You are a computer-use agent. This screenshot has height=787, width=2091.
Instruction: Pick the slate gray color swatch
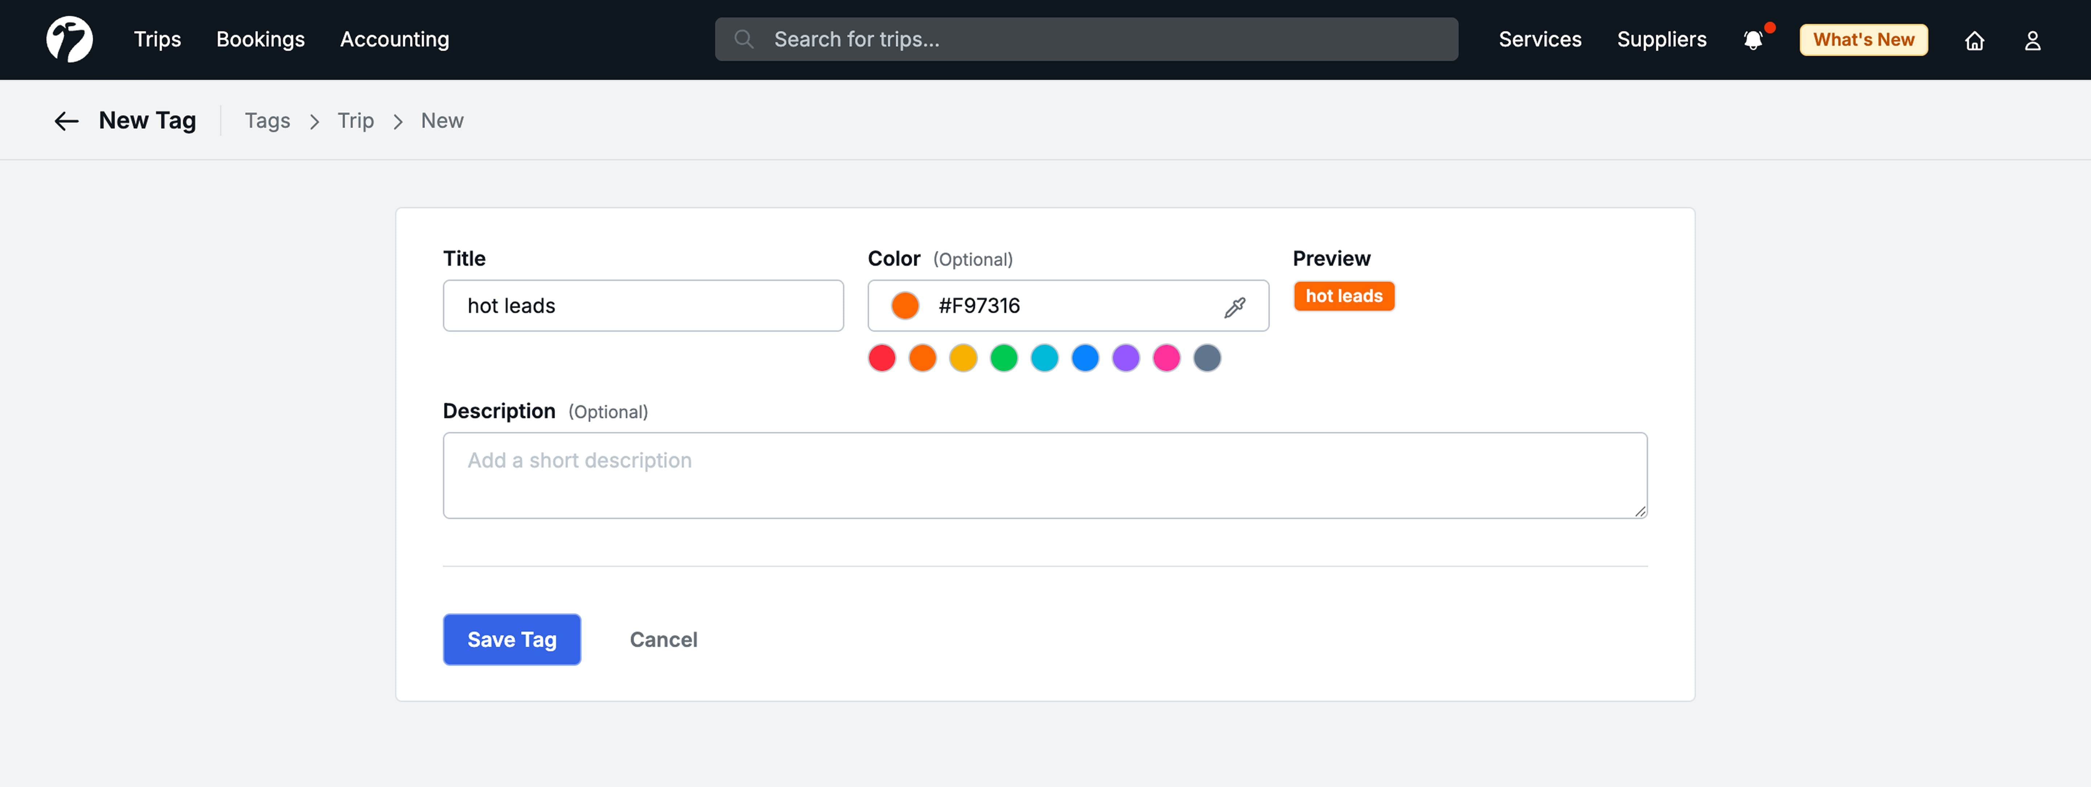point(1206,358)
